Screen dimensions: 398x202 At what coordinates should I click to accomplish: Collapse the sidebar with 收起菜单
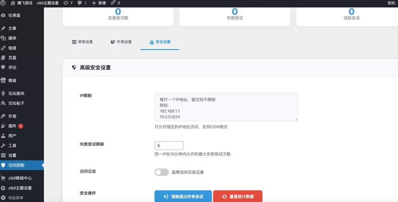click(x=16, y=198)
